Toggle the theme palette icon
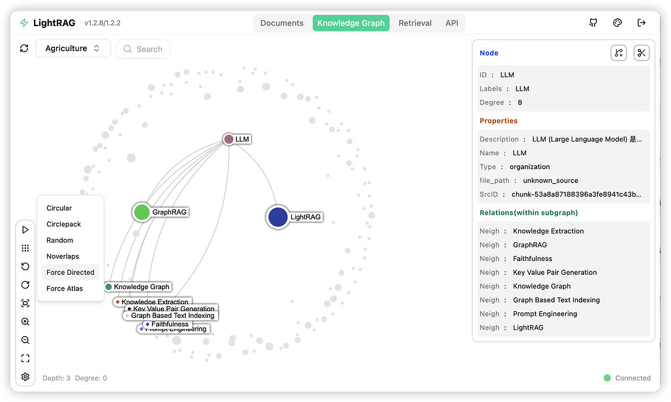Screen dimensions: 671x402 617,23
